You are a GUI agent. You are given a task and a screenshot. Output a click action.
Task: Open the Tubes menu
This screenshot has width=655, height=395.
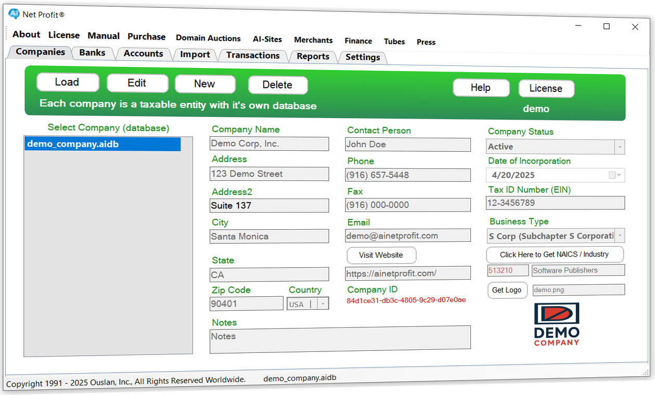tap(394, 42)
